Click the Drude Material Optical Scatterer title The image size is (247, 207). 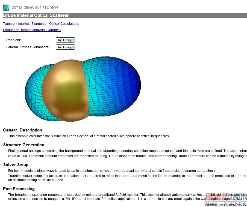tap(36, 16)
